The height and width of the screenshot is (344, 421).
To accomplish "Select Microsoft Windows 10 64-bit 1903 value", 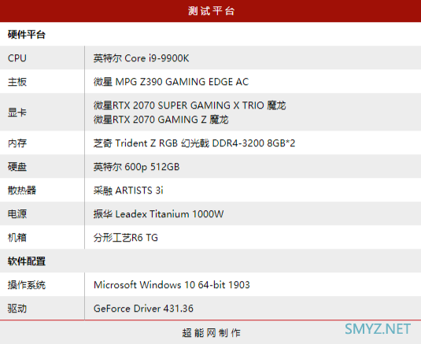I will tap(172, 285).
